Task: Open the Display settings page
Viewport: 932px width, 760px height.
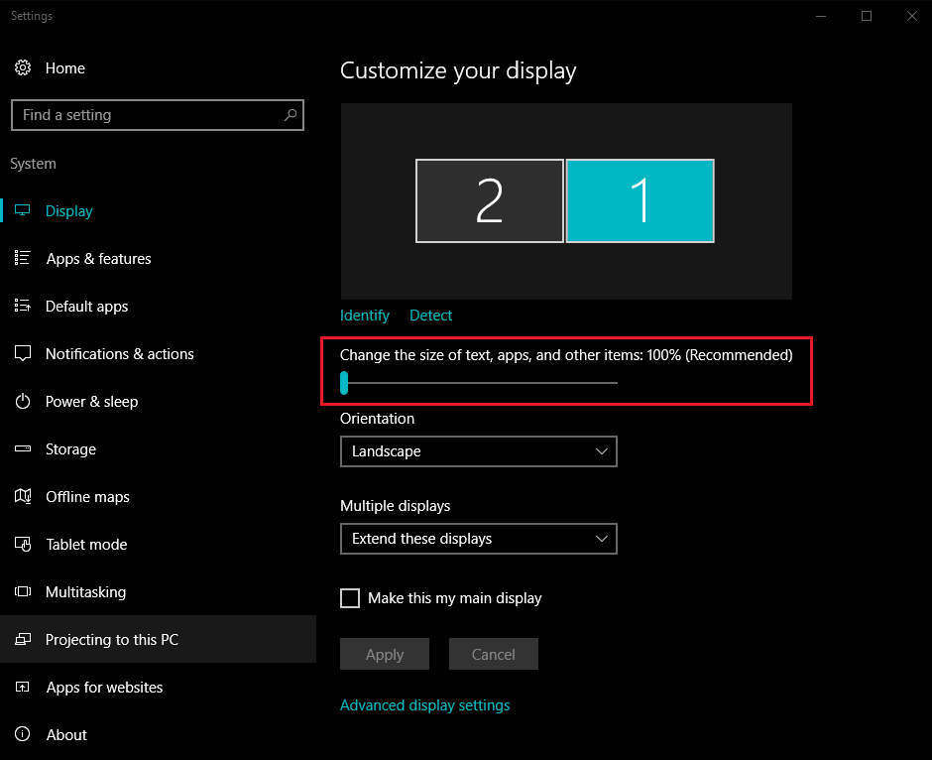Action: tap(158, 210)
